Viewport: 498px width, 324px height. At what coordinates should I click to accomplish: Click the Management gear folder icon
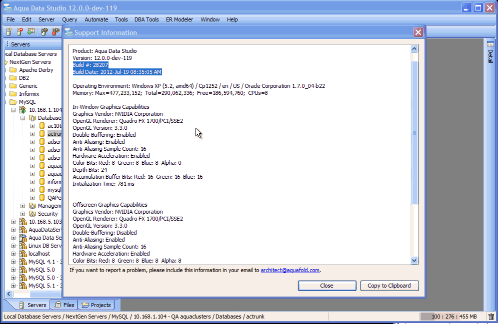point(32,206)
